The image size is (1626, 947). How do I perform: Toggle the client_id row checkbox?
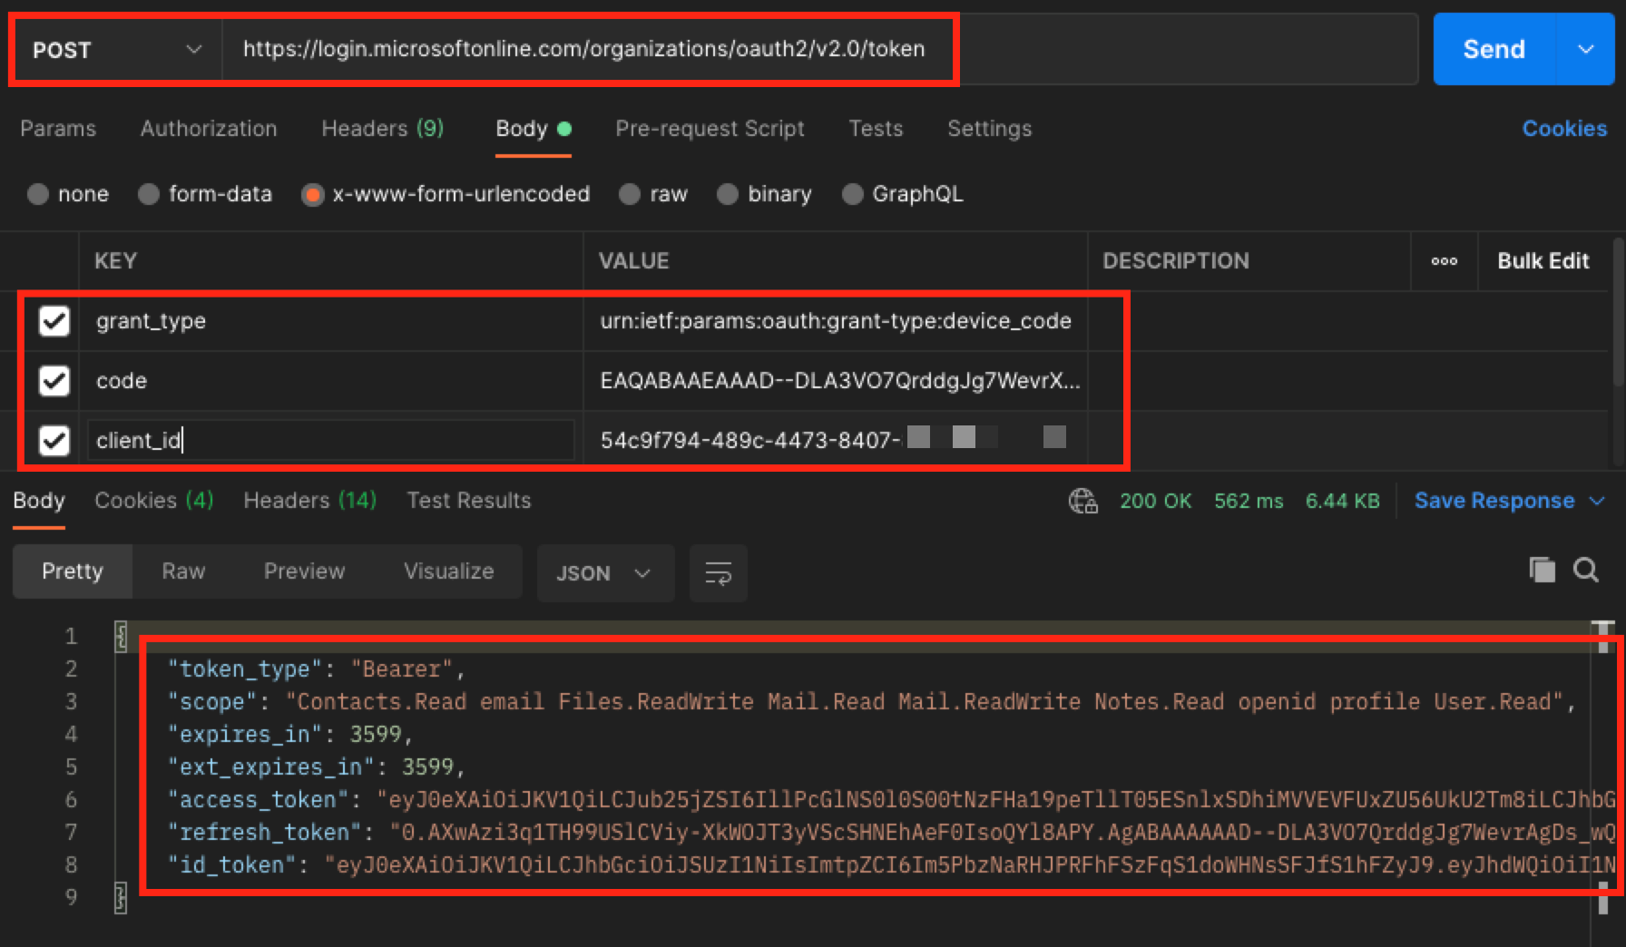[x=54, y=441]
